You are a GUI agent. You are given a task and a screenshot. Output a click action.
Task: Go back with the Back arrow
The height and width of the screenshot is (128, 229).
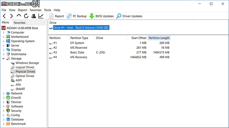(x=4, y=16)
